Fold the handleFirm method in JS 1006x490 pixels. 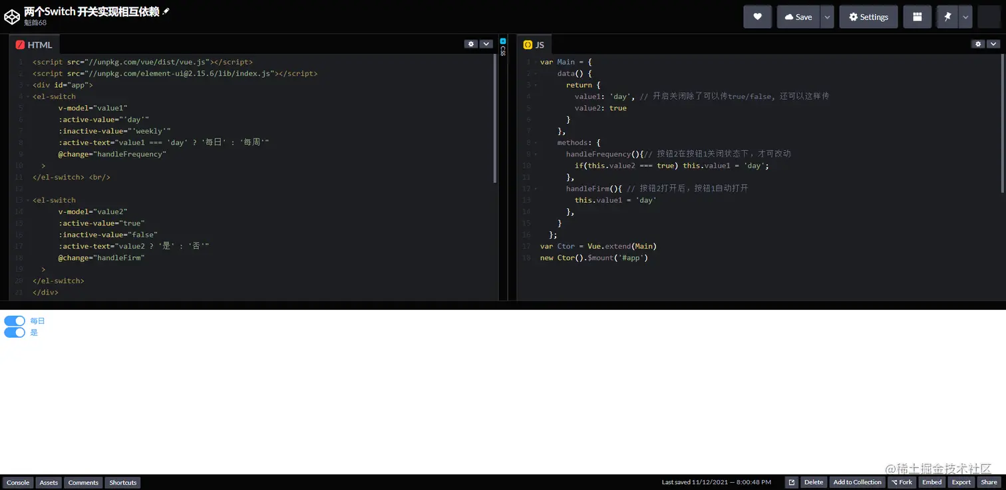tap(535, 189)
